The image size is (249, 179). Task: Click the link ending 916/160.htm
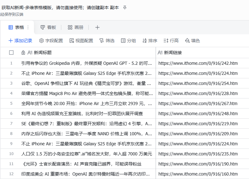point(198,174)
